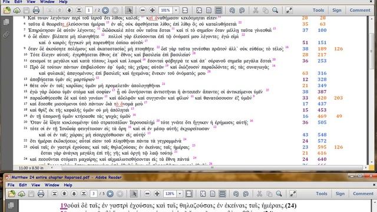Open Window menu in the Matthew 24 window
This screenshot has width=377, height=212.
click(x=52, y=185)
